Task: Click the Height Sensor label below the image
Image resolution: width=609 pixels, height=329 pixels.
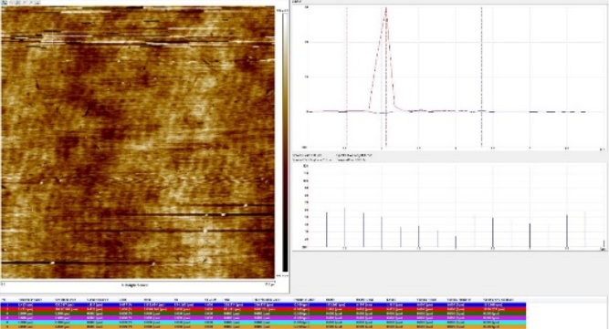Action: [x=134, y=285]
